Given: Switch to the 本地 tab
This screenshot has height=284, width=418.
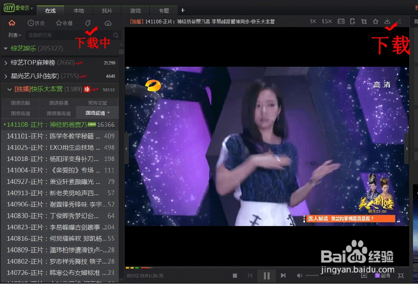Looking at the screenshot, I should 79,10.
